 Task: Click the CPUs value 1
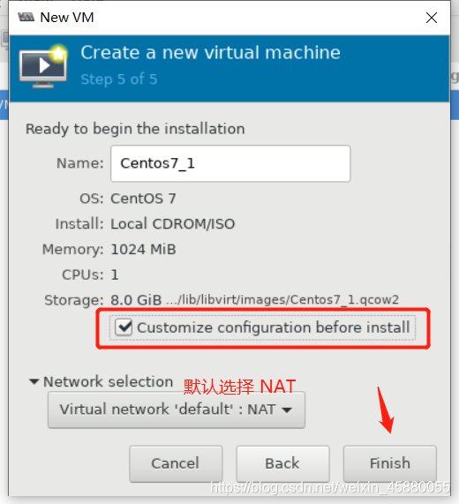click(x=115, y=275)
